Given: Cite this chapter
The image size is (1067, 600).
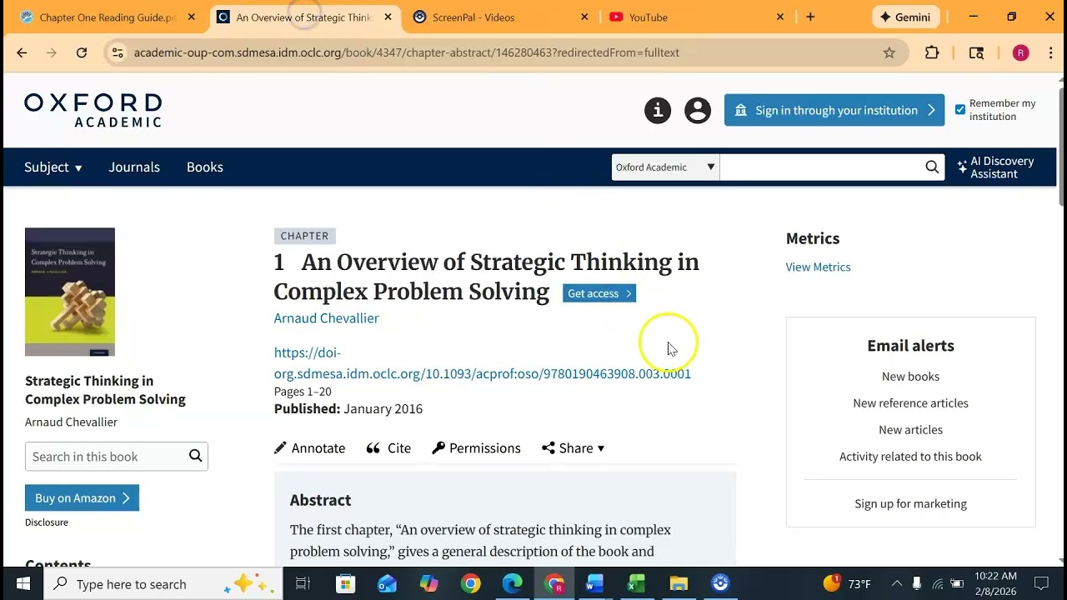Looking at the screenshot, I should [388, 447].
